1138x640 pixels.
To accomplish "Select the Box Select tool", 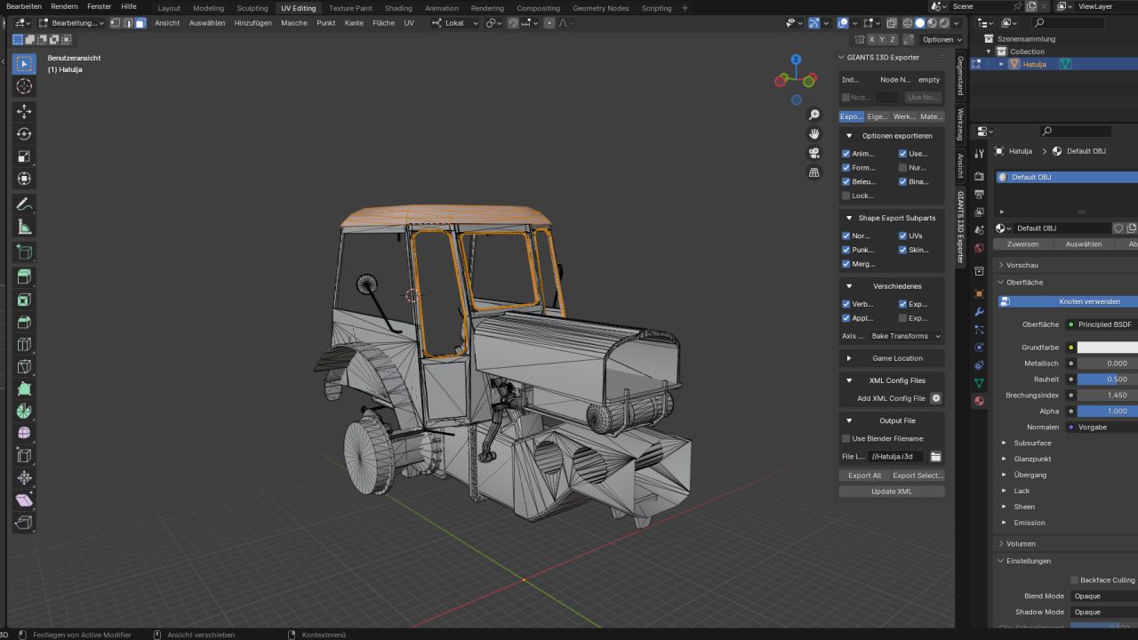I will (24, 63).
